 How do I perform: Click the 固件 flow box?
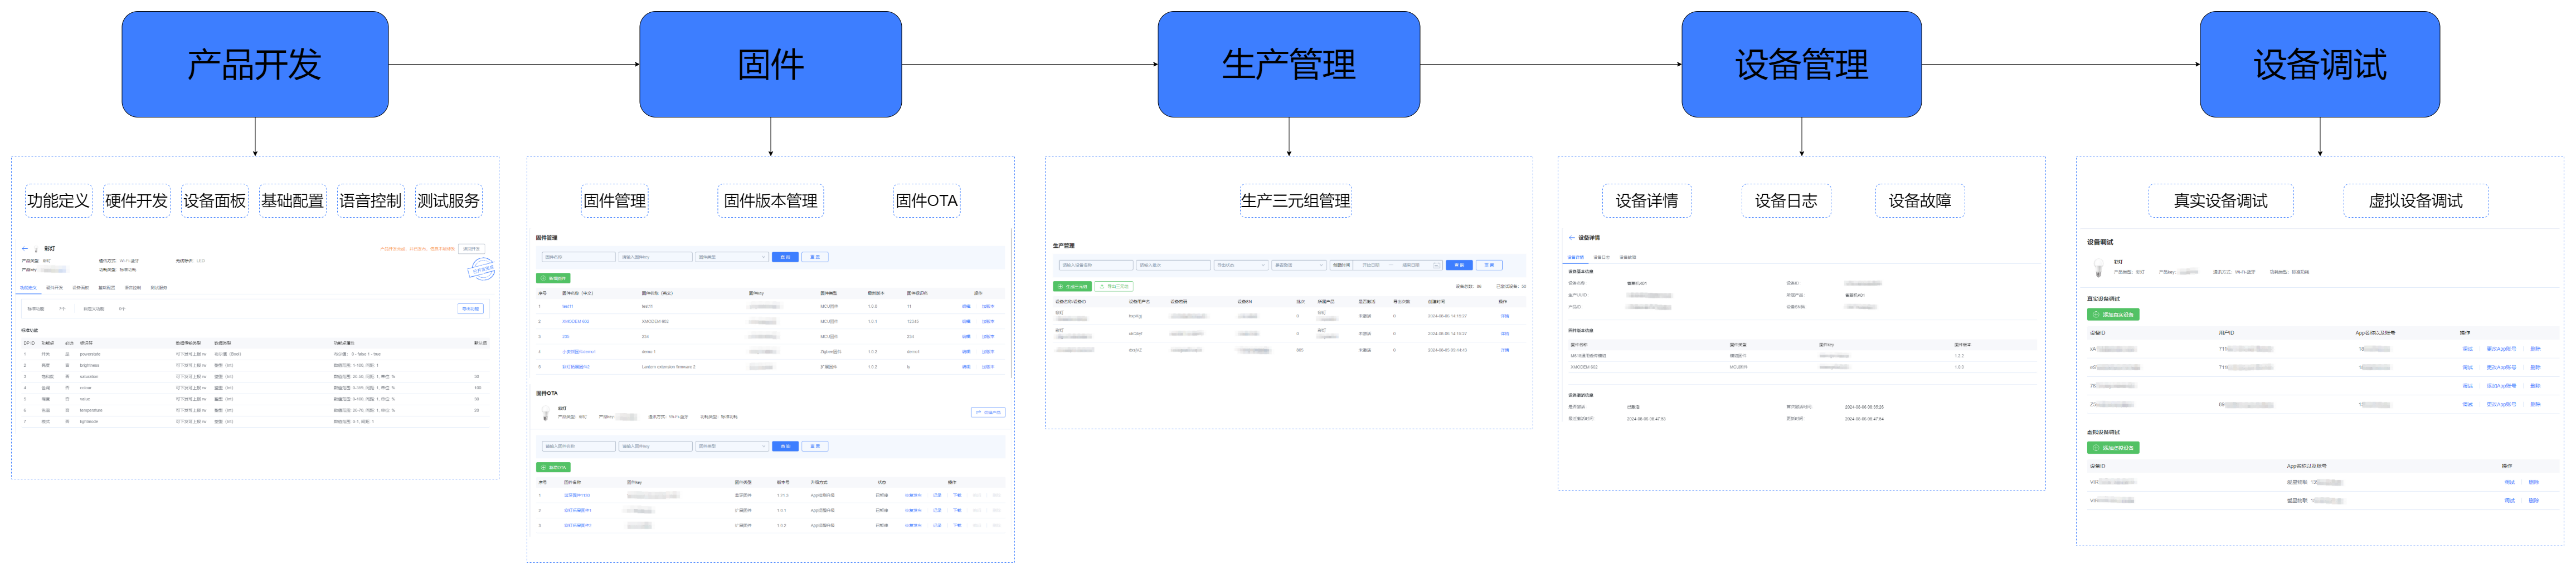pos(770,64)
